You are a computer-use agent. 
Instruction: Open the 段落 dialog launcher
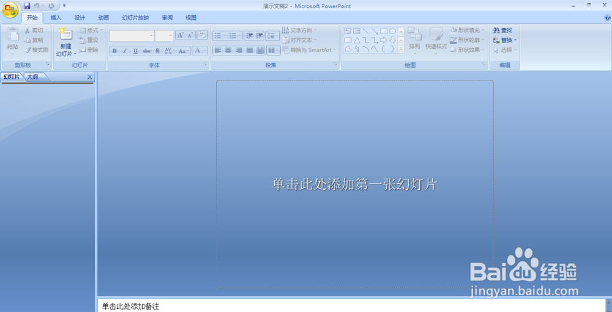(x=335, y=64)
